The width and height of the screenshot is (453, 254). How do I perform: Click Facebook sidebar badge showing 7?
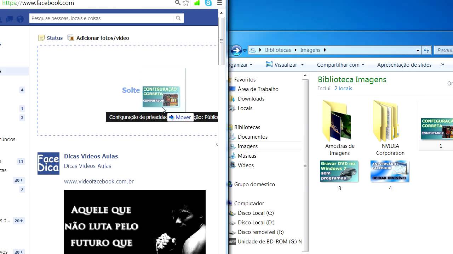pos(22,189)
